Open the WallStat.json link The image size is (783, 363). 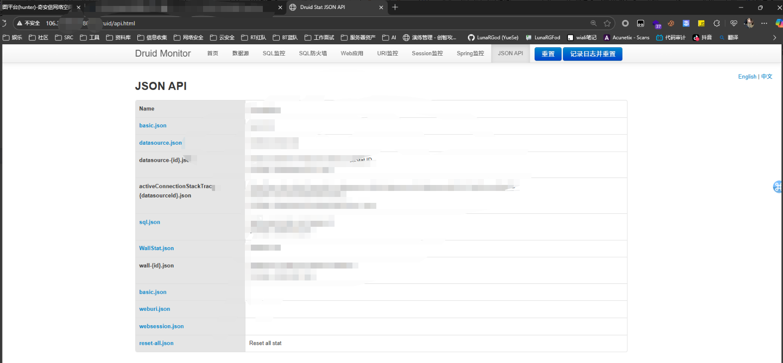click(156, 248)
